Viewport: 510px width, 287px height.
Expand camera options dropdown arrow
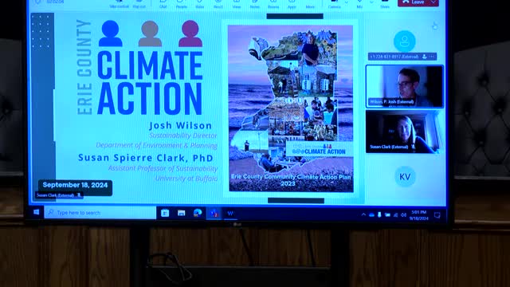(347, 2)
